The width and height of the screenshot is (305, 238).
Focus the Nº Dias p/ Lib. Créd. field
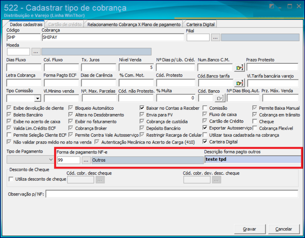click(175, 68)
